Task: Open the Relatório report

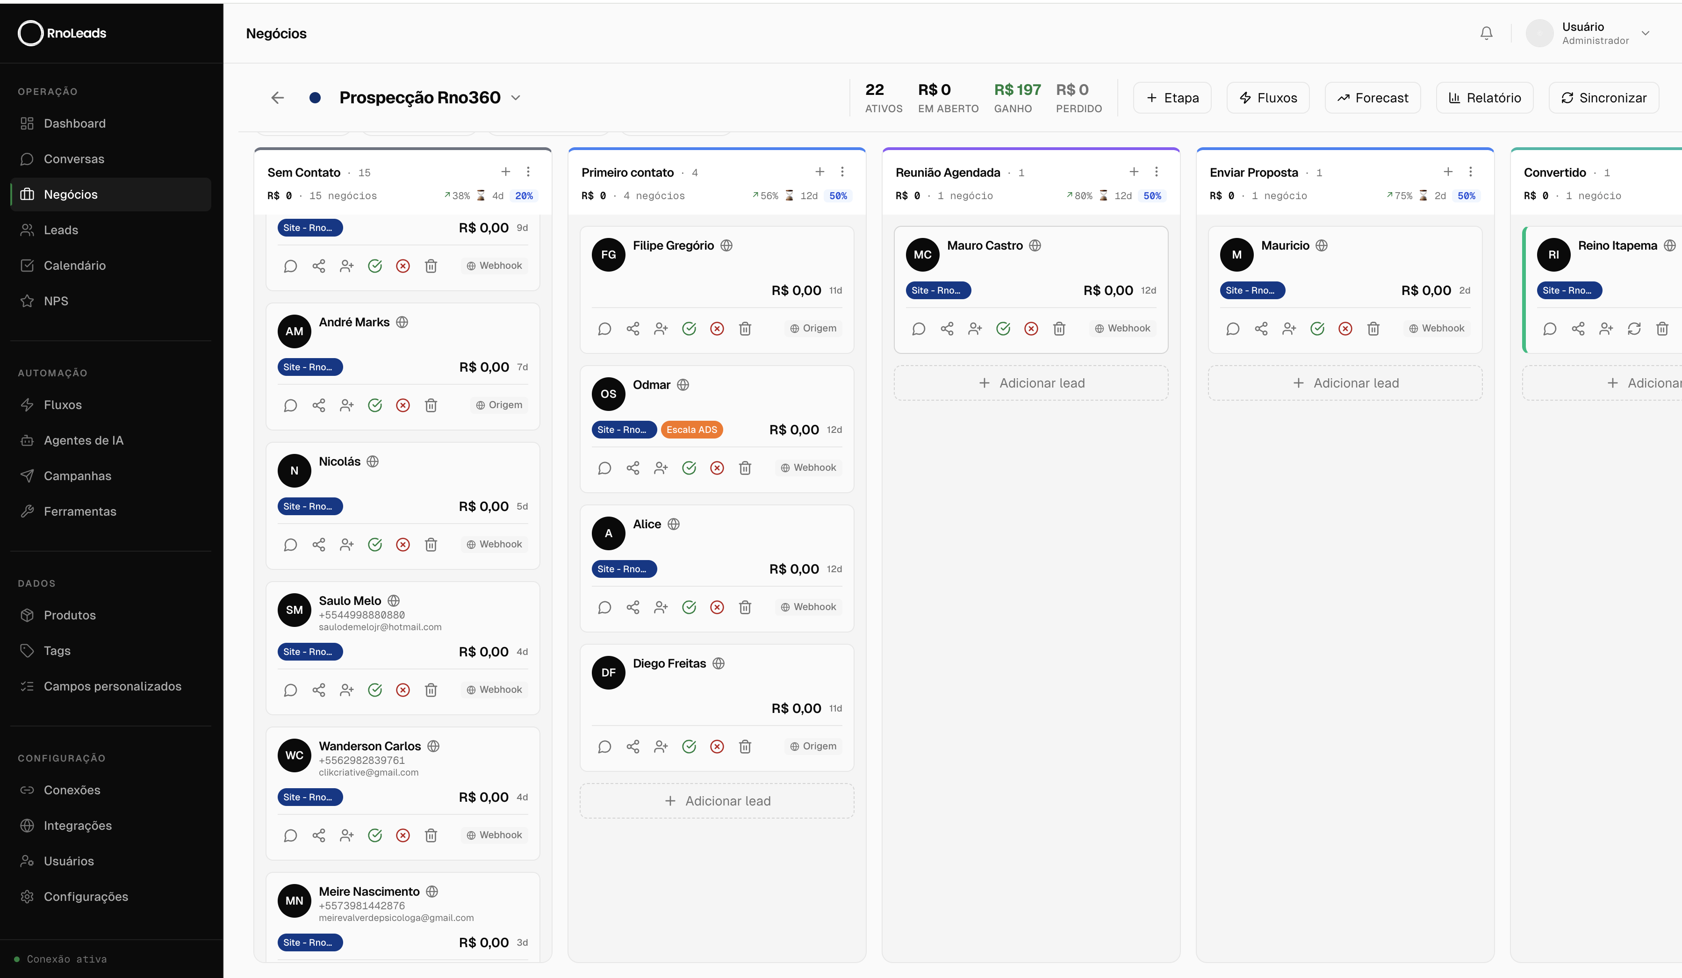Action: [1484, 97]
